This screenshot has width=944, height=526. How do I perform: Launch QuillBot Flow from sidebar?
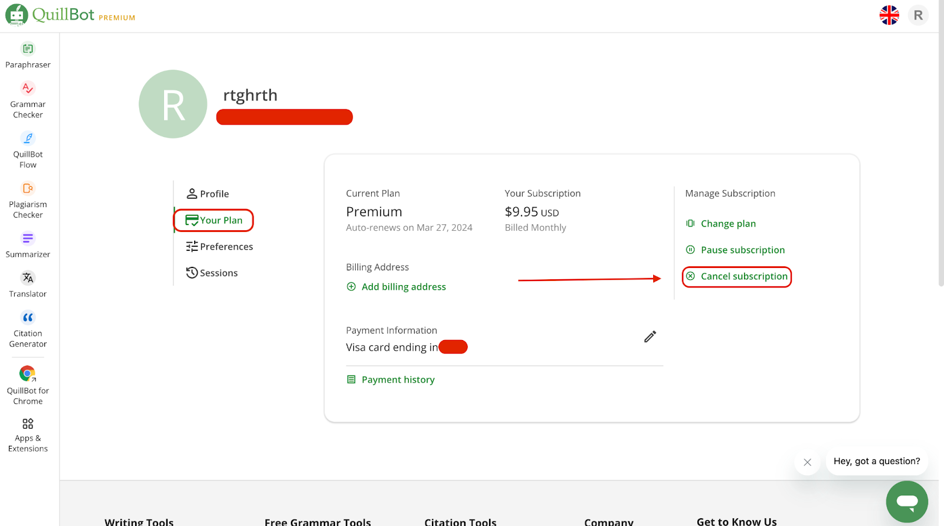coord(28,150)
